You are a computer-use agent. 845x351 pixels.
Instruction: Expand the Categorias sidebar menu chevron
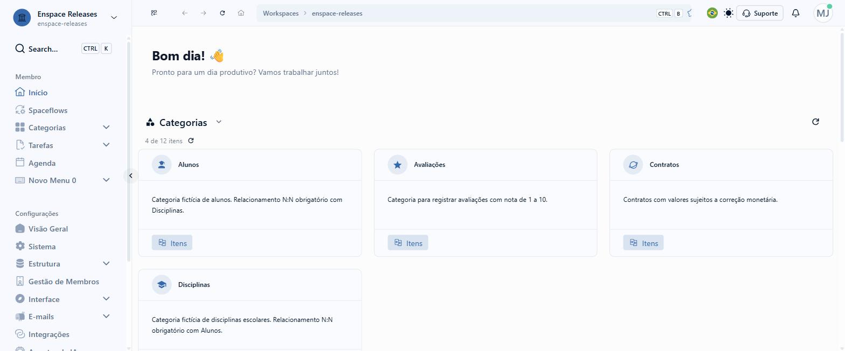(106, 128)
